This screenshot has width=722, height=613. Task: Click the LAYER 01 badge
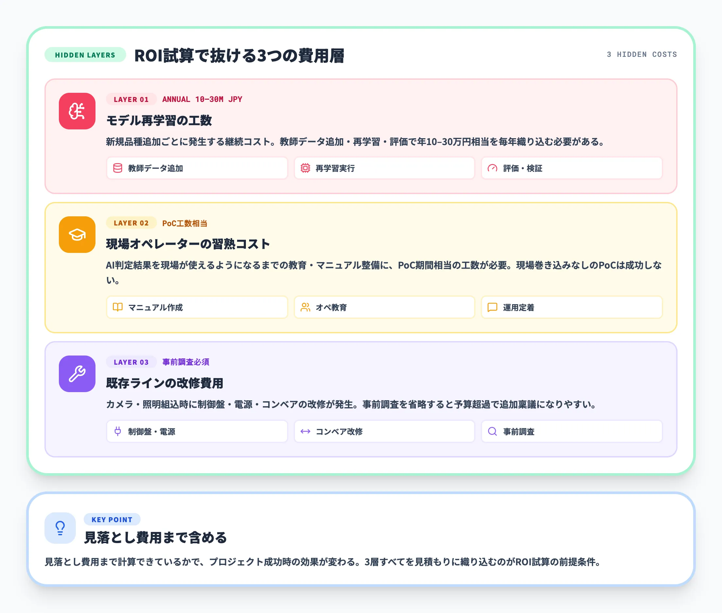131,99
